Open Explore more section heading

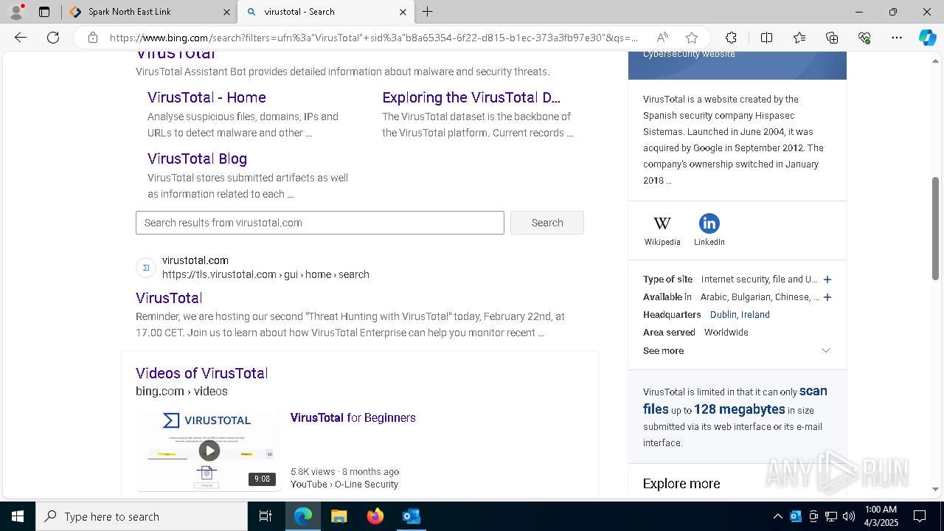pyautogui.click(x=681, y=484)
